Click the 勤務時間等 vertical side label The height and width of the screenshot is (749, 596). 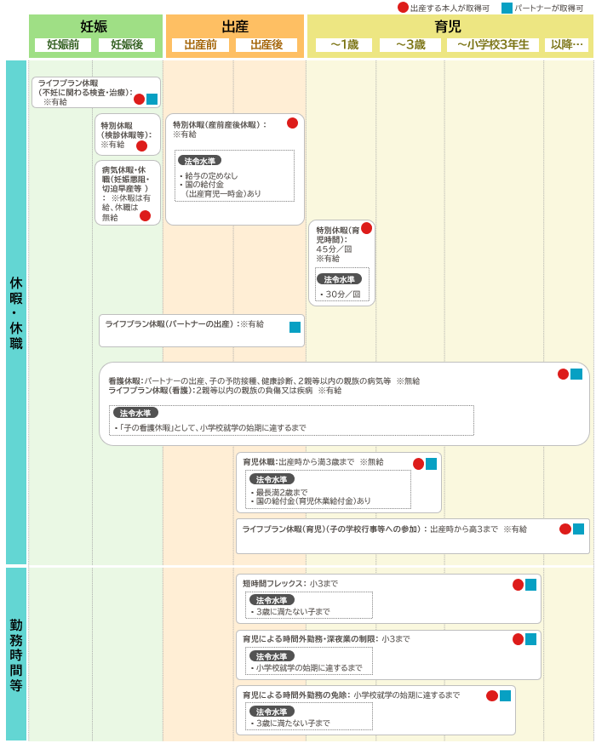(16, 655)
